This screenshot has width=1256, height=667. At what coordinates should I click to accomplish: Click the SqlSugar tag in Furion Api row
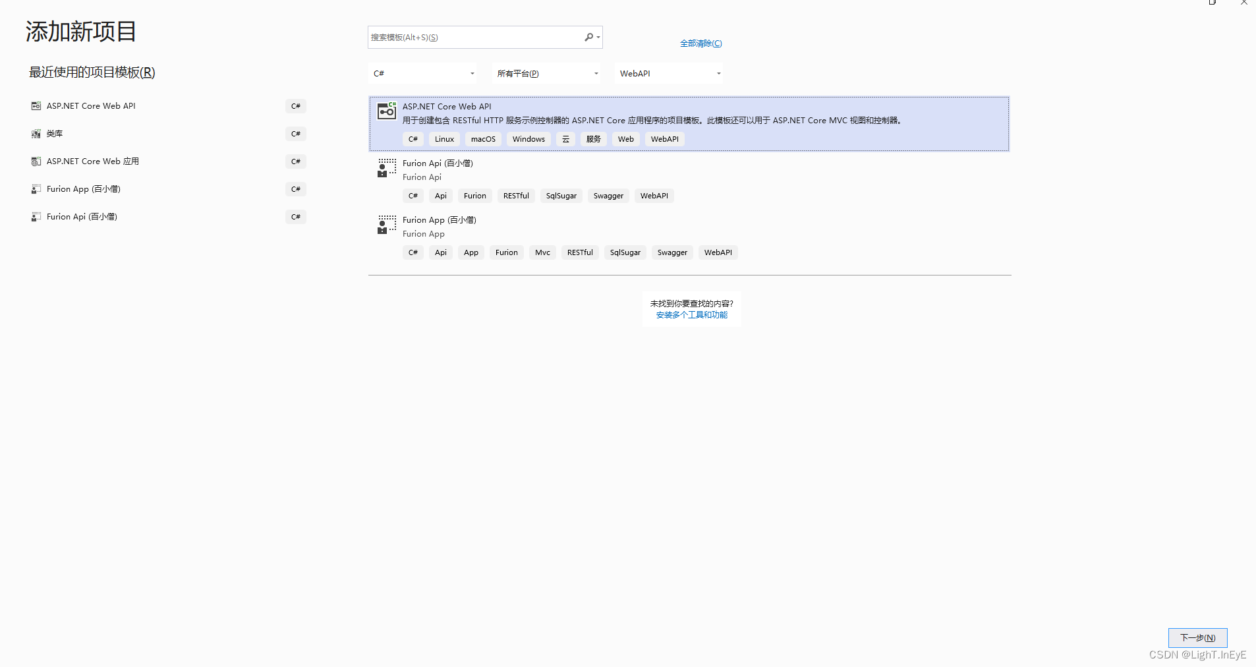click(561, 196)
